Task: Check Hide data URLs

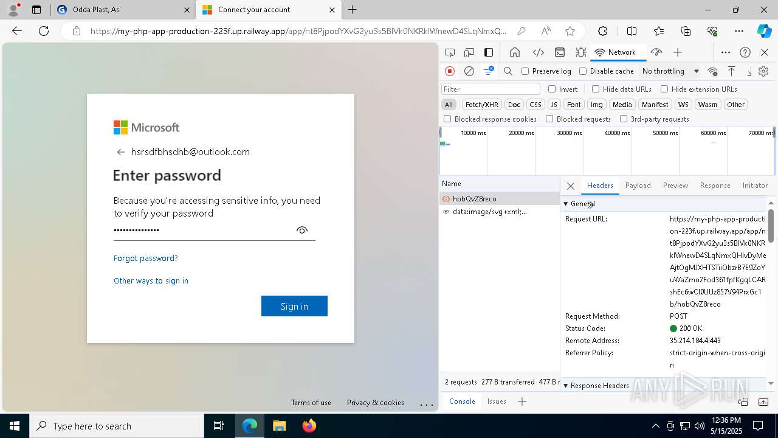Action: coord(596,89)
